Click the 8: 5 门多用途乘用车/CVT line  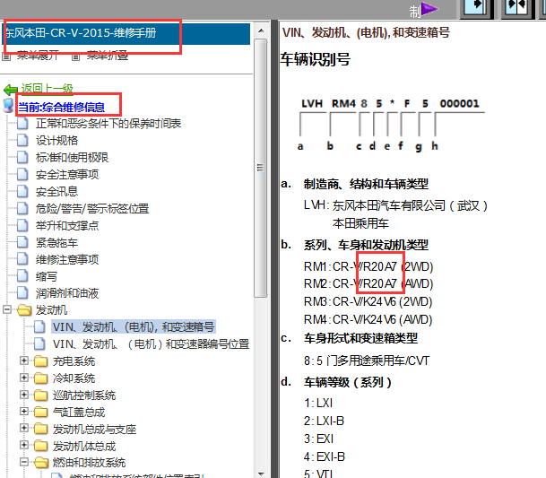click(367, 361)
